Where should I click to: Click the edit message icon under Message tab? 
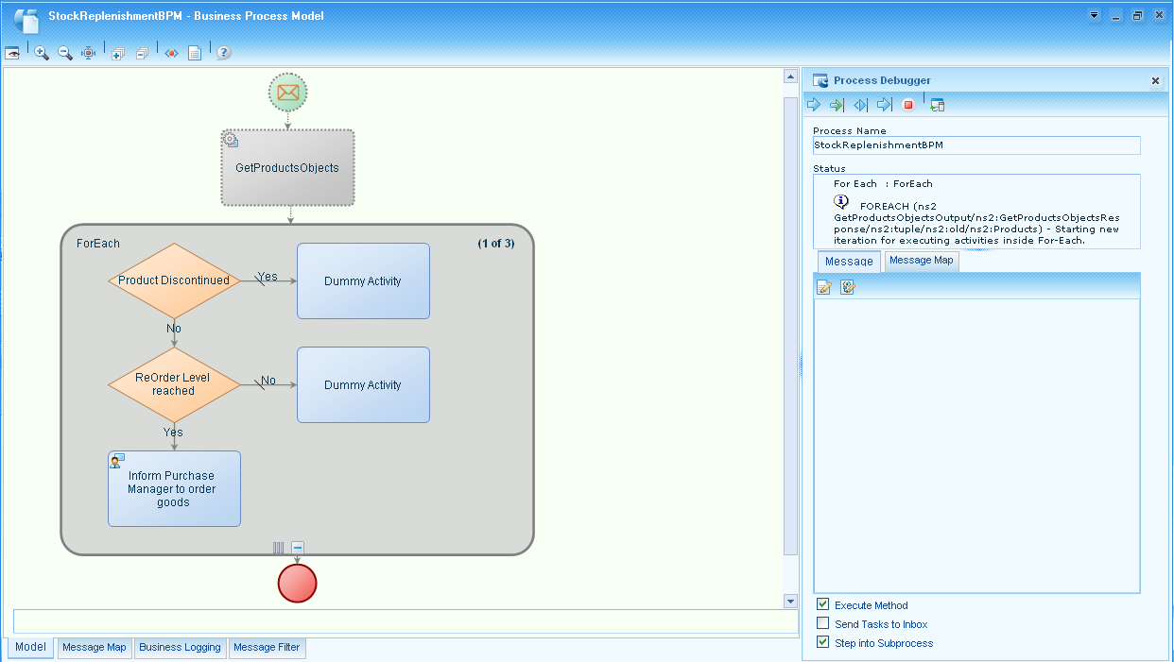pos(823,287)
